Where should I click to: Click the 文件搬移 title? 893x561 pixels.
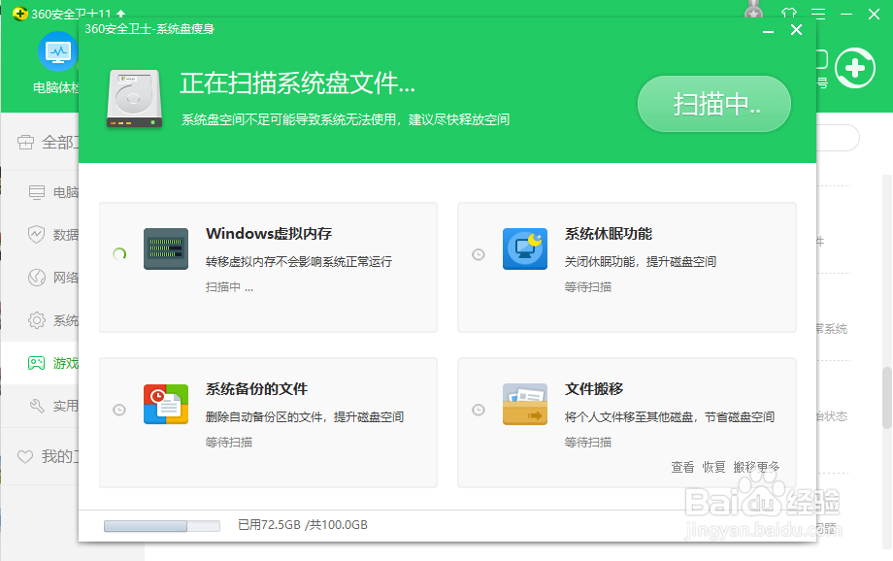point(593,389)
